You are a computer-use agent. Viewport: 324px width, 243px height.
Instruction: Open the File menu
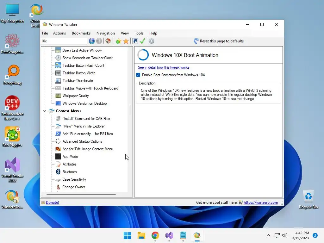[45, 33]
